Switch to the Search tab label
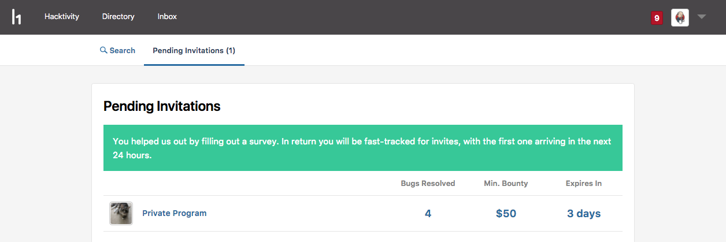726x242 pixels. 122,50
